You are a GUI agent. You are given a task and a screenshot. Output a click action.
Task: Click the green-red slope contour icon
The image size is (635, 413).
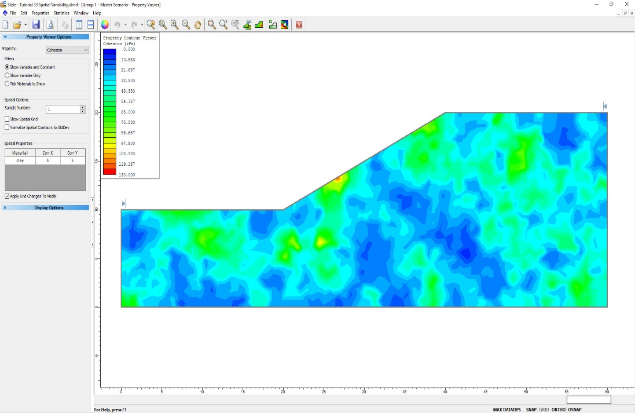coord(259,25)
